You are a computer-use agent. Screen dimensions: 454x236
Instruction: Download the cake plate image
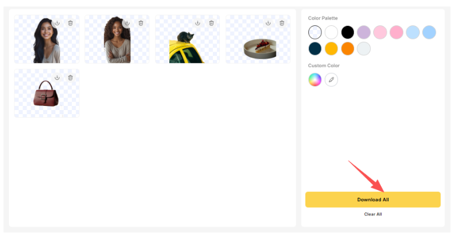268,23
